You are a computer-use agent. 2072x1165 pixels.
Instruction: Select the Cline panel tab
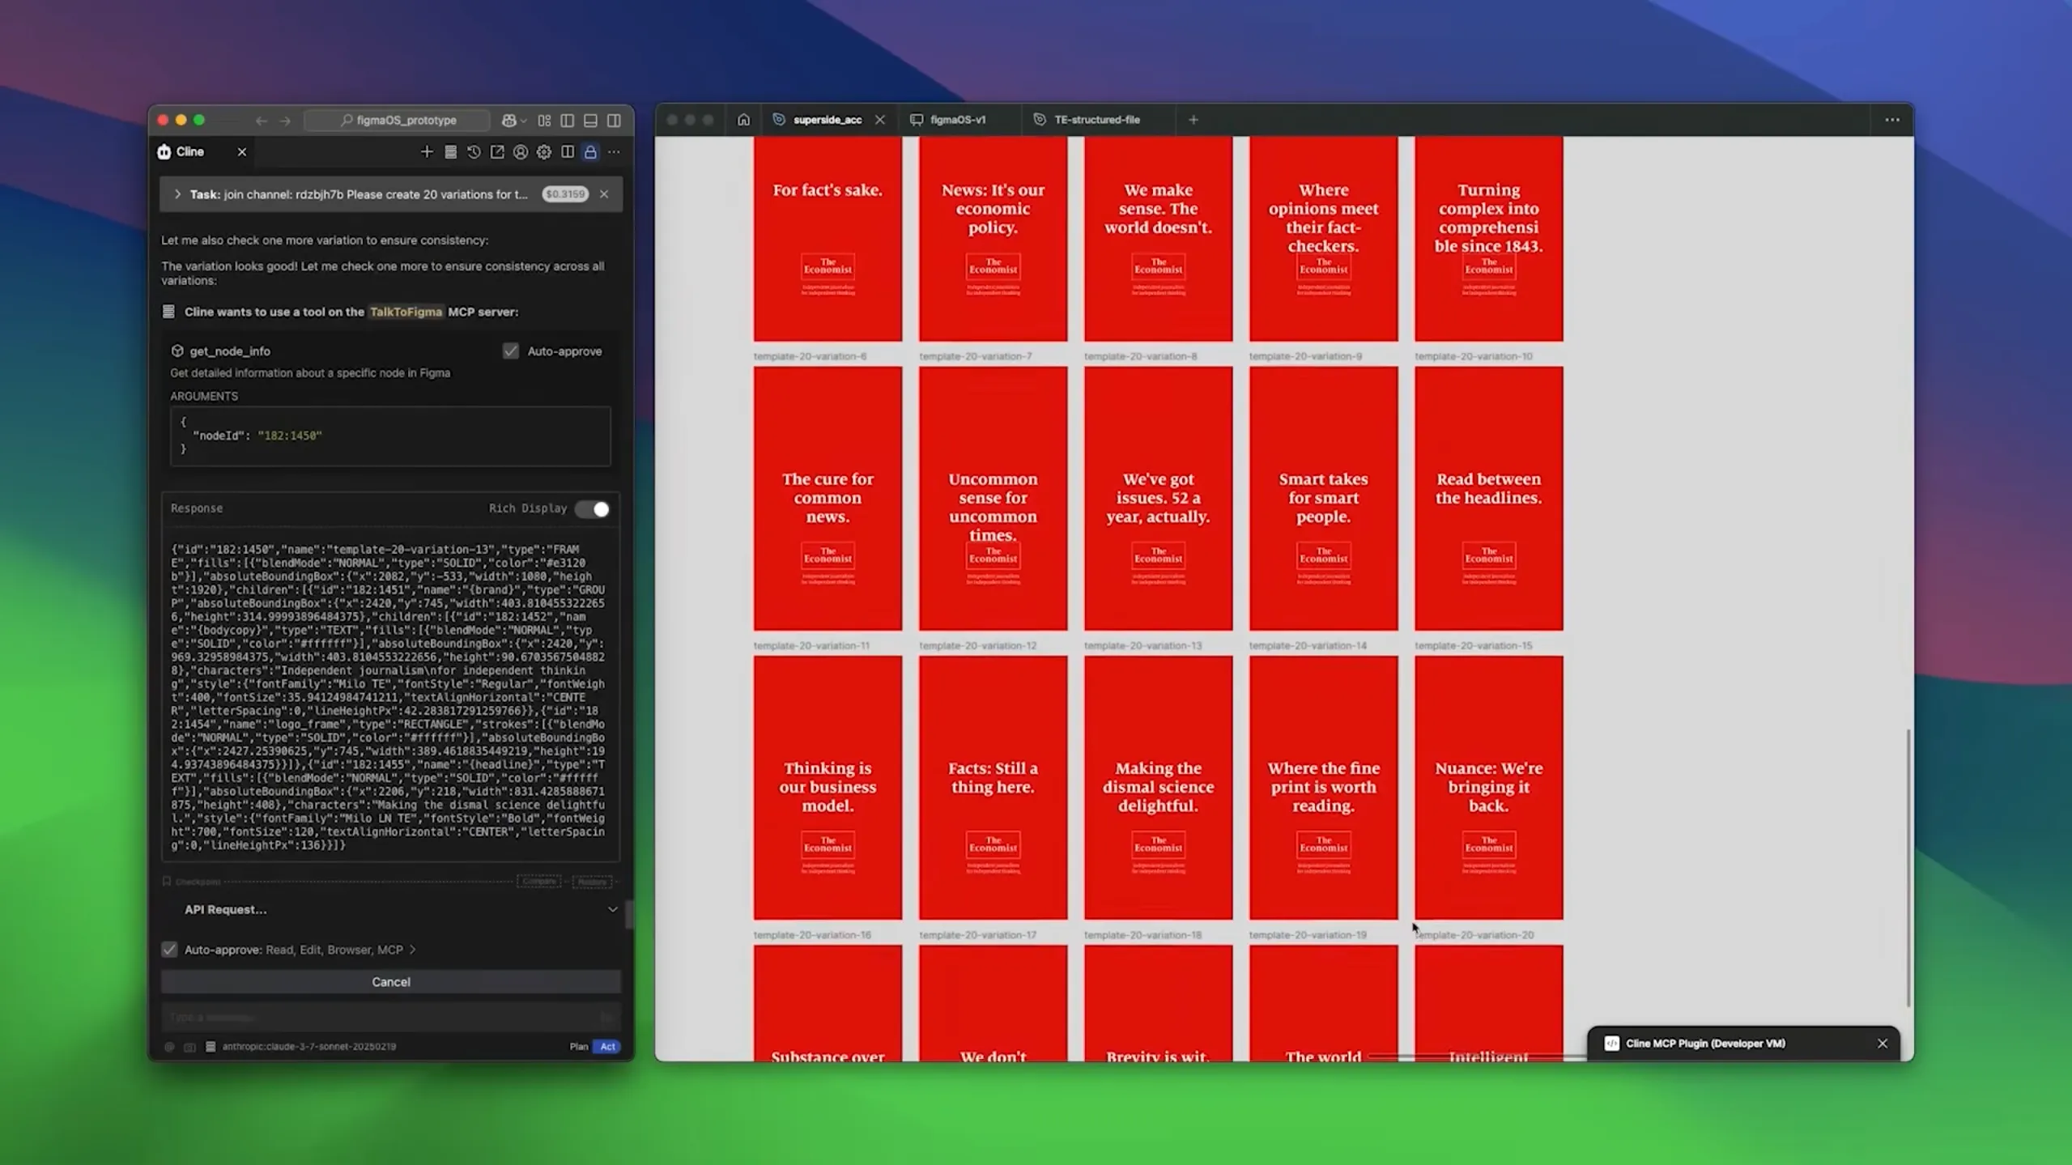(x=191, y=151)
